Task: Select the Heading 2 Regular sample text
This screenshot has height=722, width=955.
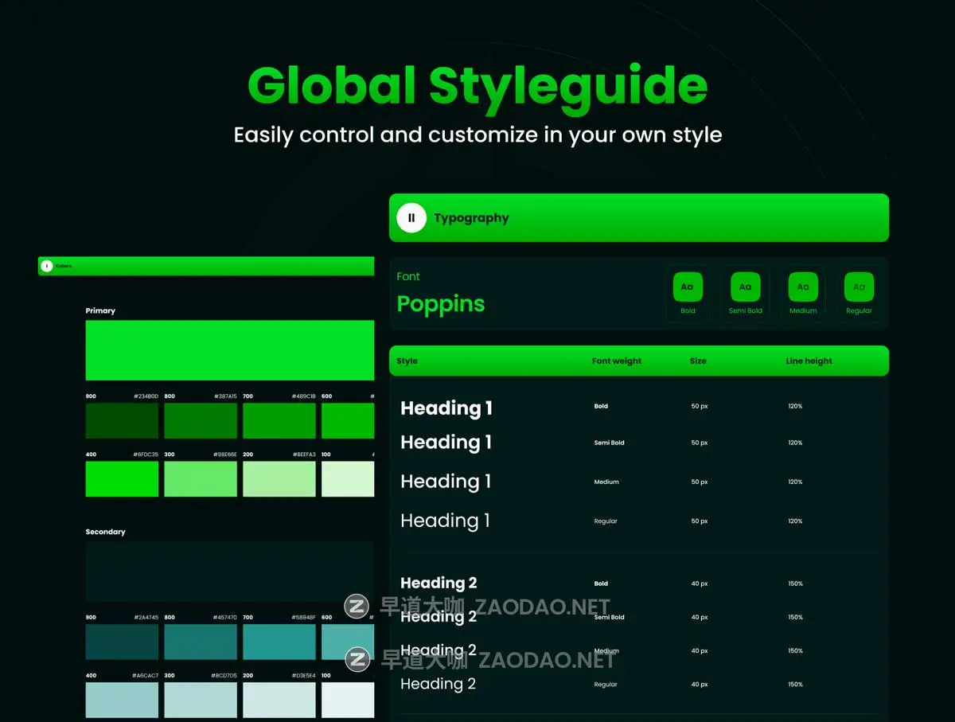Action: pyautogui.click(x=438, y=684)
